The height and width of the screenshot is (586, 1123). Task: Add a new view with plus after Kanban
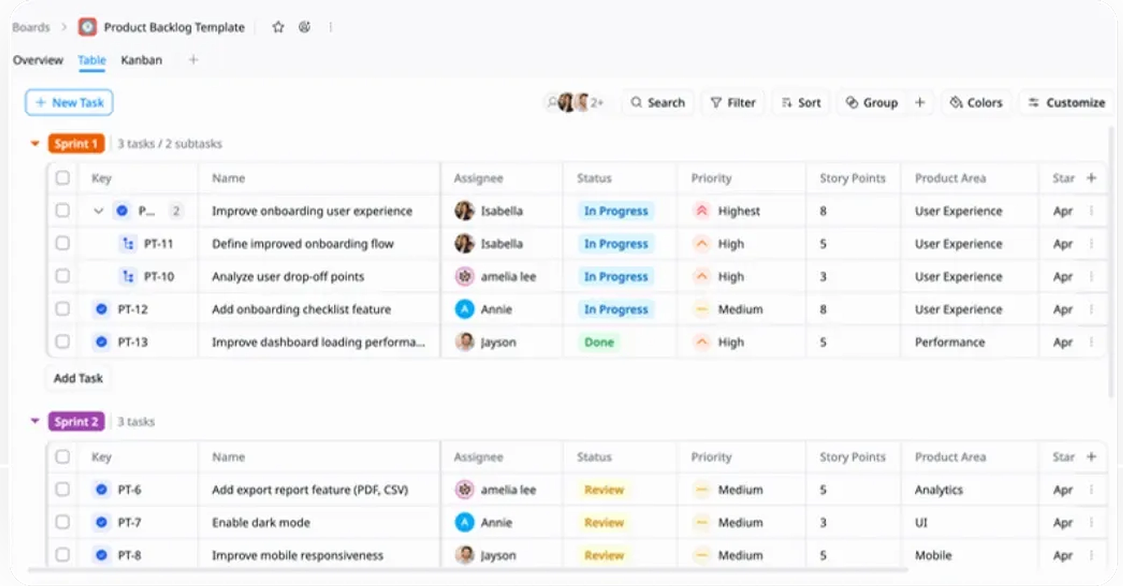tap(193, 60)
